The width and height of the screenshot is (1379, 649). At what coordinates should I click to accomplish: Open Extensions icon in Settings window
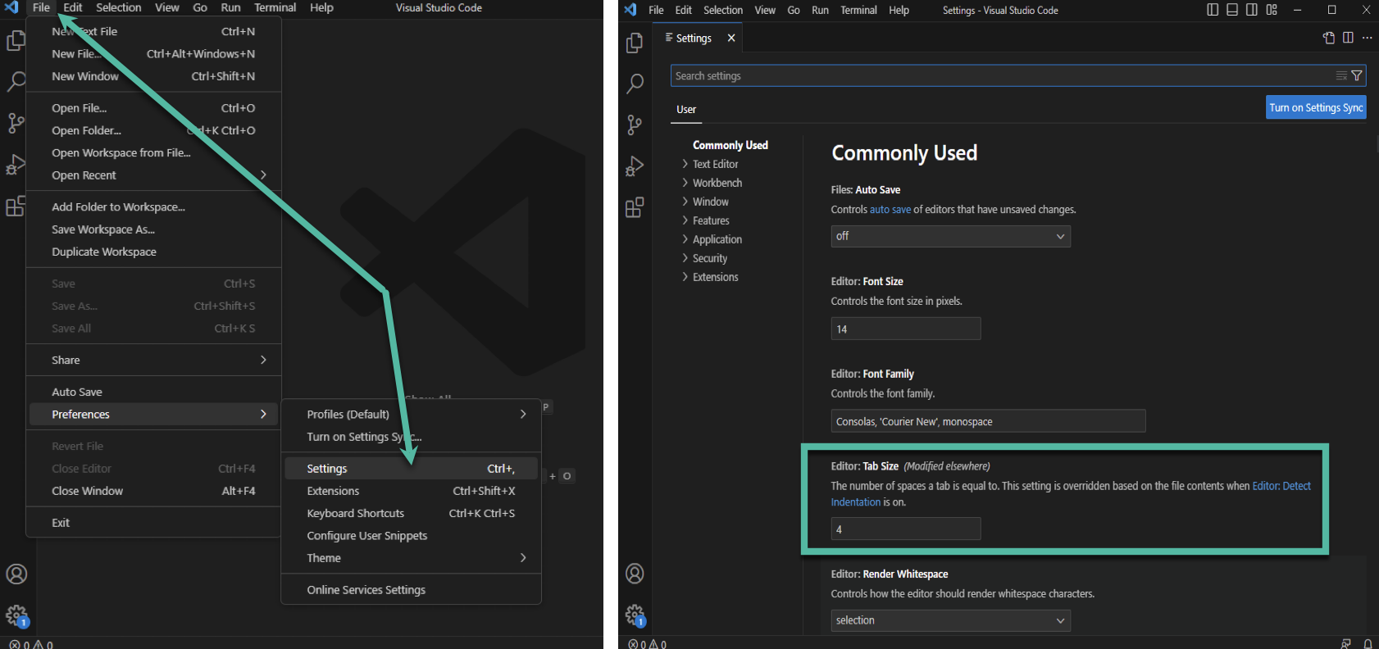point(635,207)
